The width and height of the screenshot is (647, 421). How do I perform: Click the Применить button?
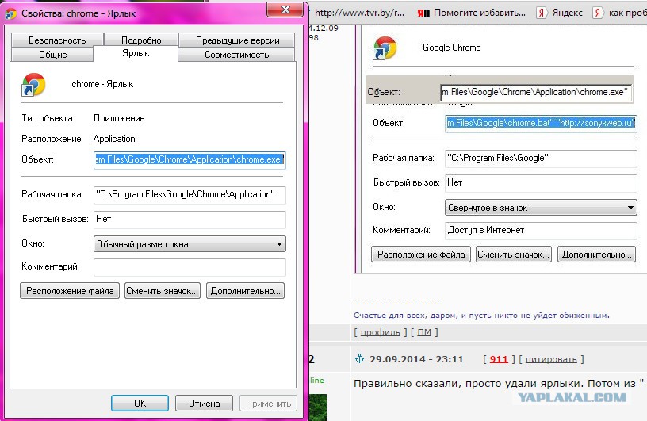(268, 404)
